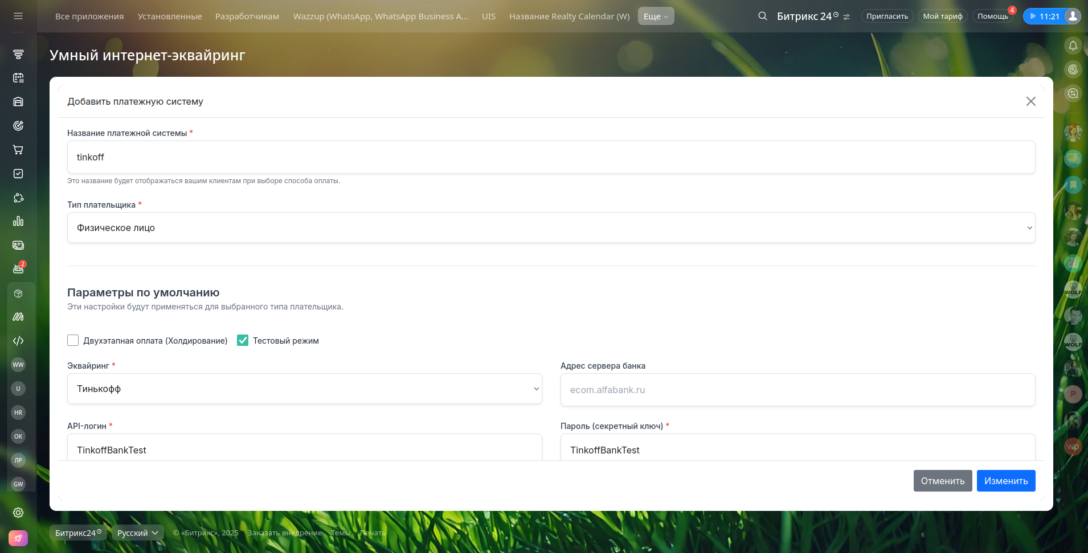
Task: Start the 11:21 work timer
Action: pos(1044,16)
